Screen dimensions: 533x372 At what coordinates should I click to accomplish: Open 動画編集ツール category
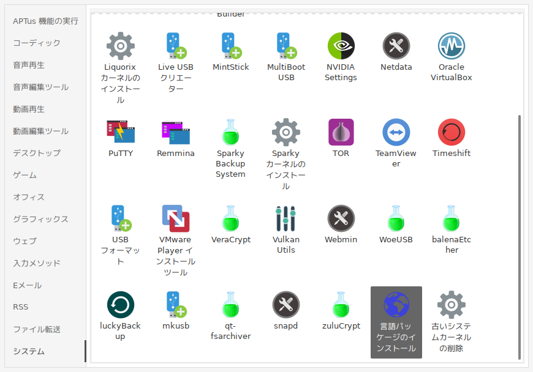point(41,131)
